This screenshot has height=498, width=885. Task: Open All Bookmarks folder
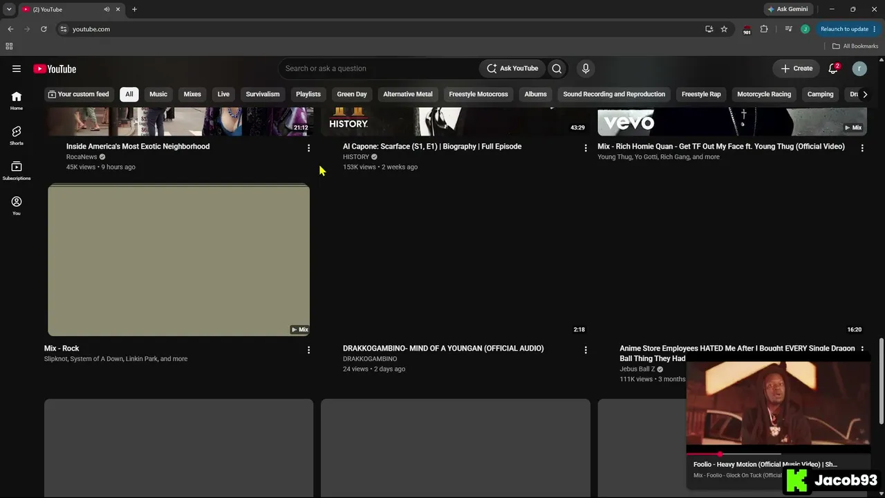tap(855, 46)
